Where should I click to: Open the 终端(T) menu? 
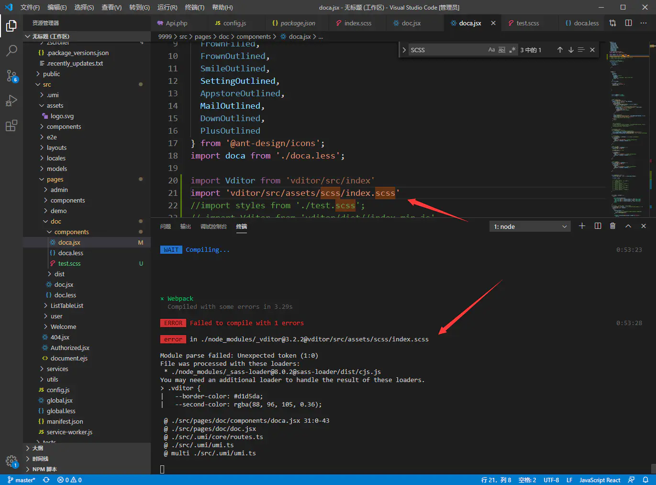(x=194, y=7)
